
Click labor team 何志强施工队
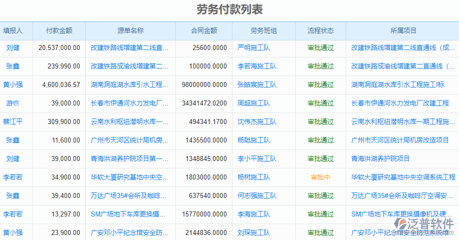(x=257, y=195)
